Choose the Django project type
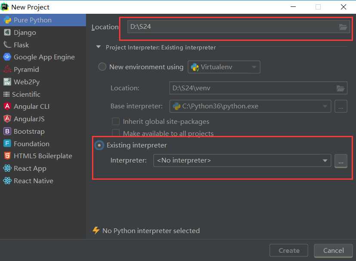356x261 pixels. (x=43, y=33)
